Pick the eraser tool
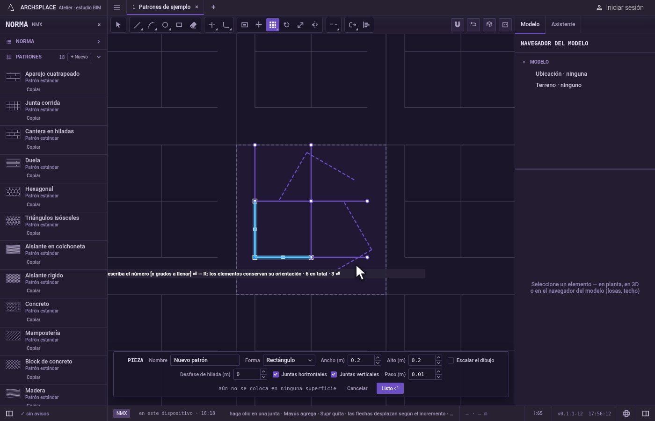The width and height of the screenshot is (655, 421). pos(193,25)
